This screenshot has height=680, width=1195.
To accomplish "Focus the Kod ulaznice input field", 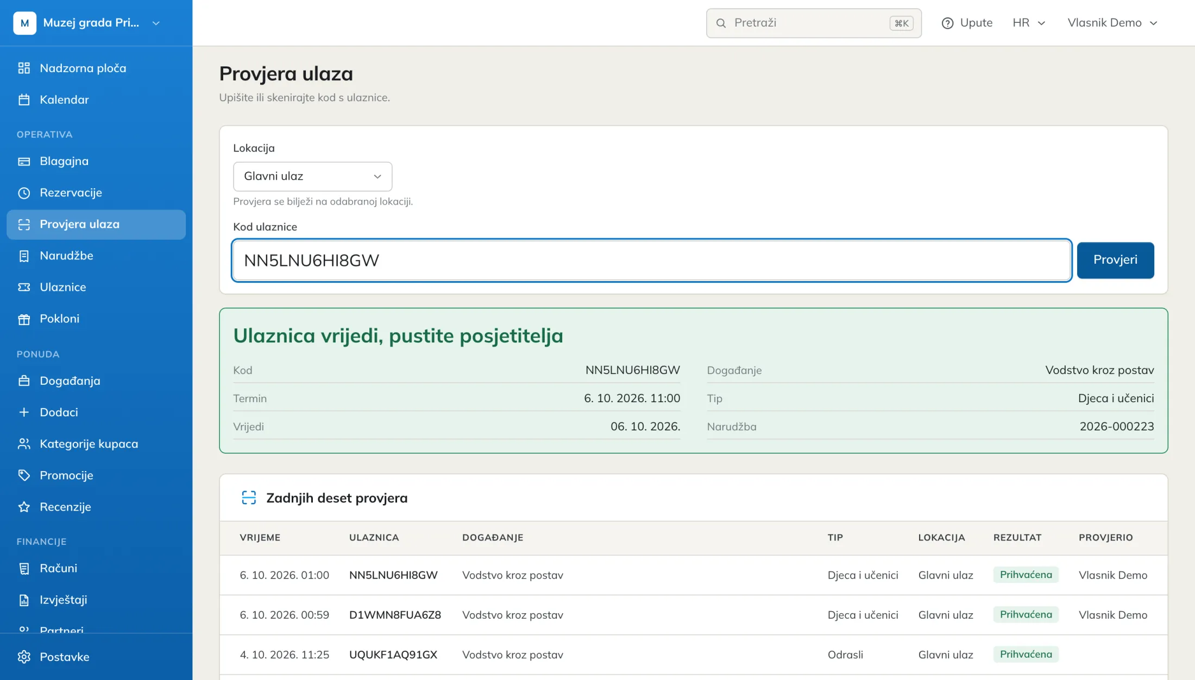I will [x=651, y=260].
